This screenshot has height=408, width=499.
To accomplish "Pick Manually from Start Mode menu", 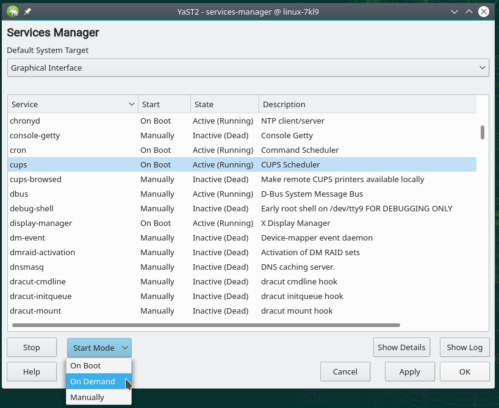I will [98, 397].
